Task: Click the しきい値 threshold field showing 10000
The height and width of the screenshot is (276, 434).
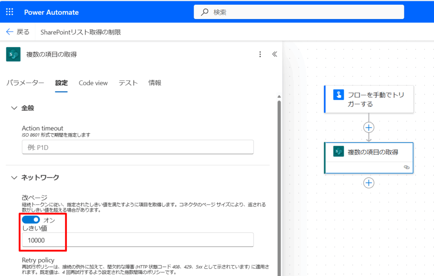Action: point(138,240)
